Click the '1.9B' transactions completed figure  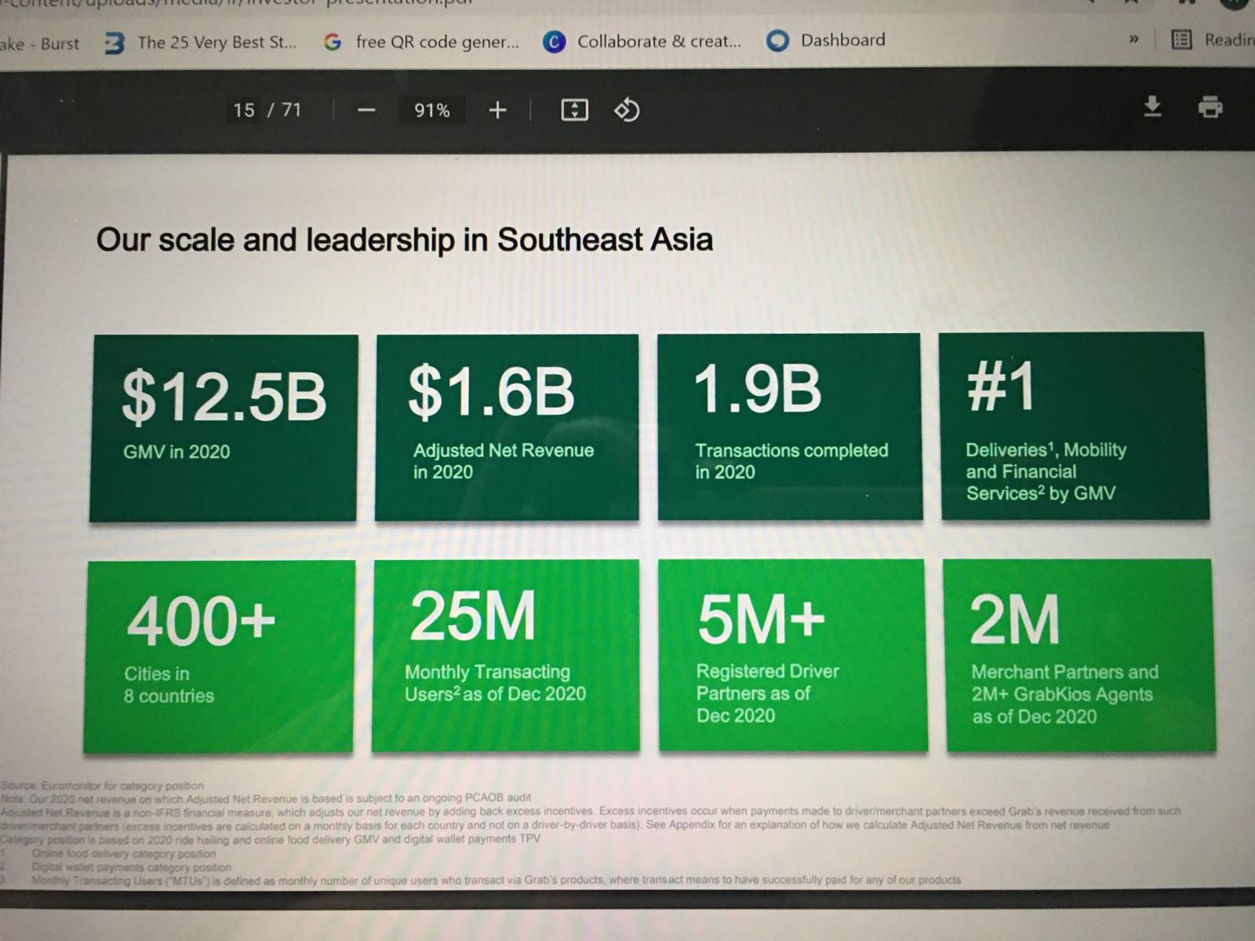758,388
